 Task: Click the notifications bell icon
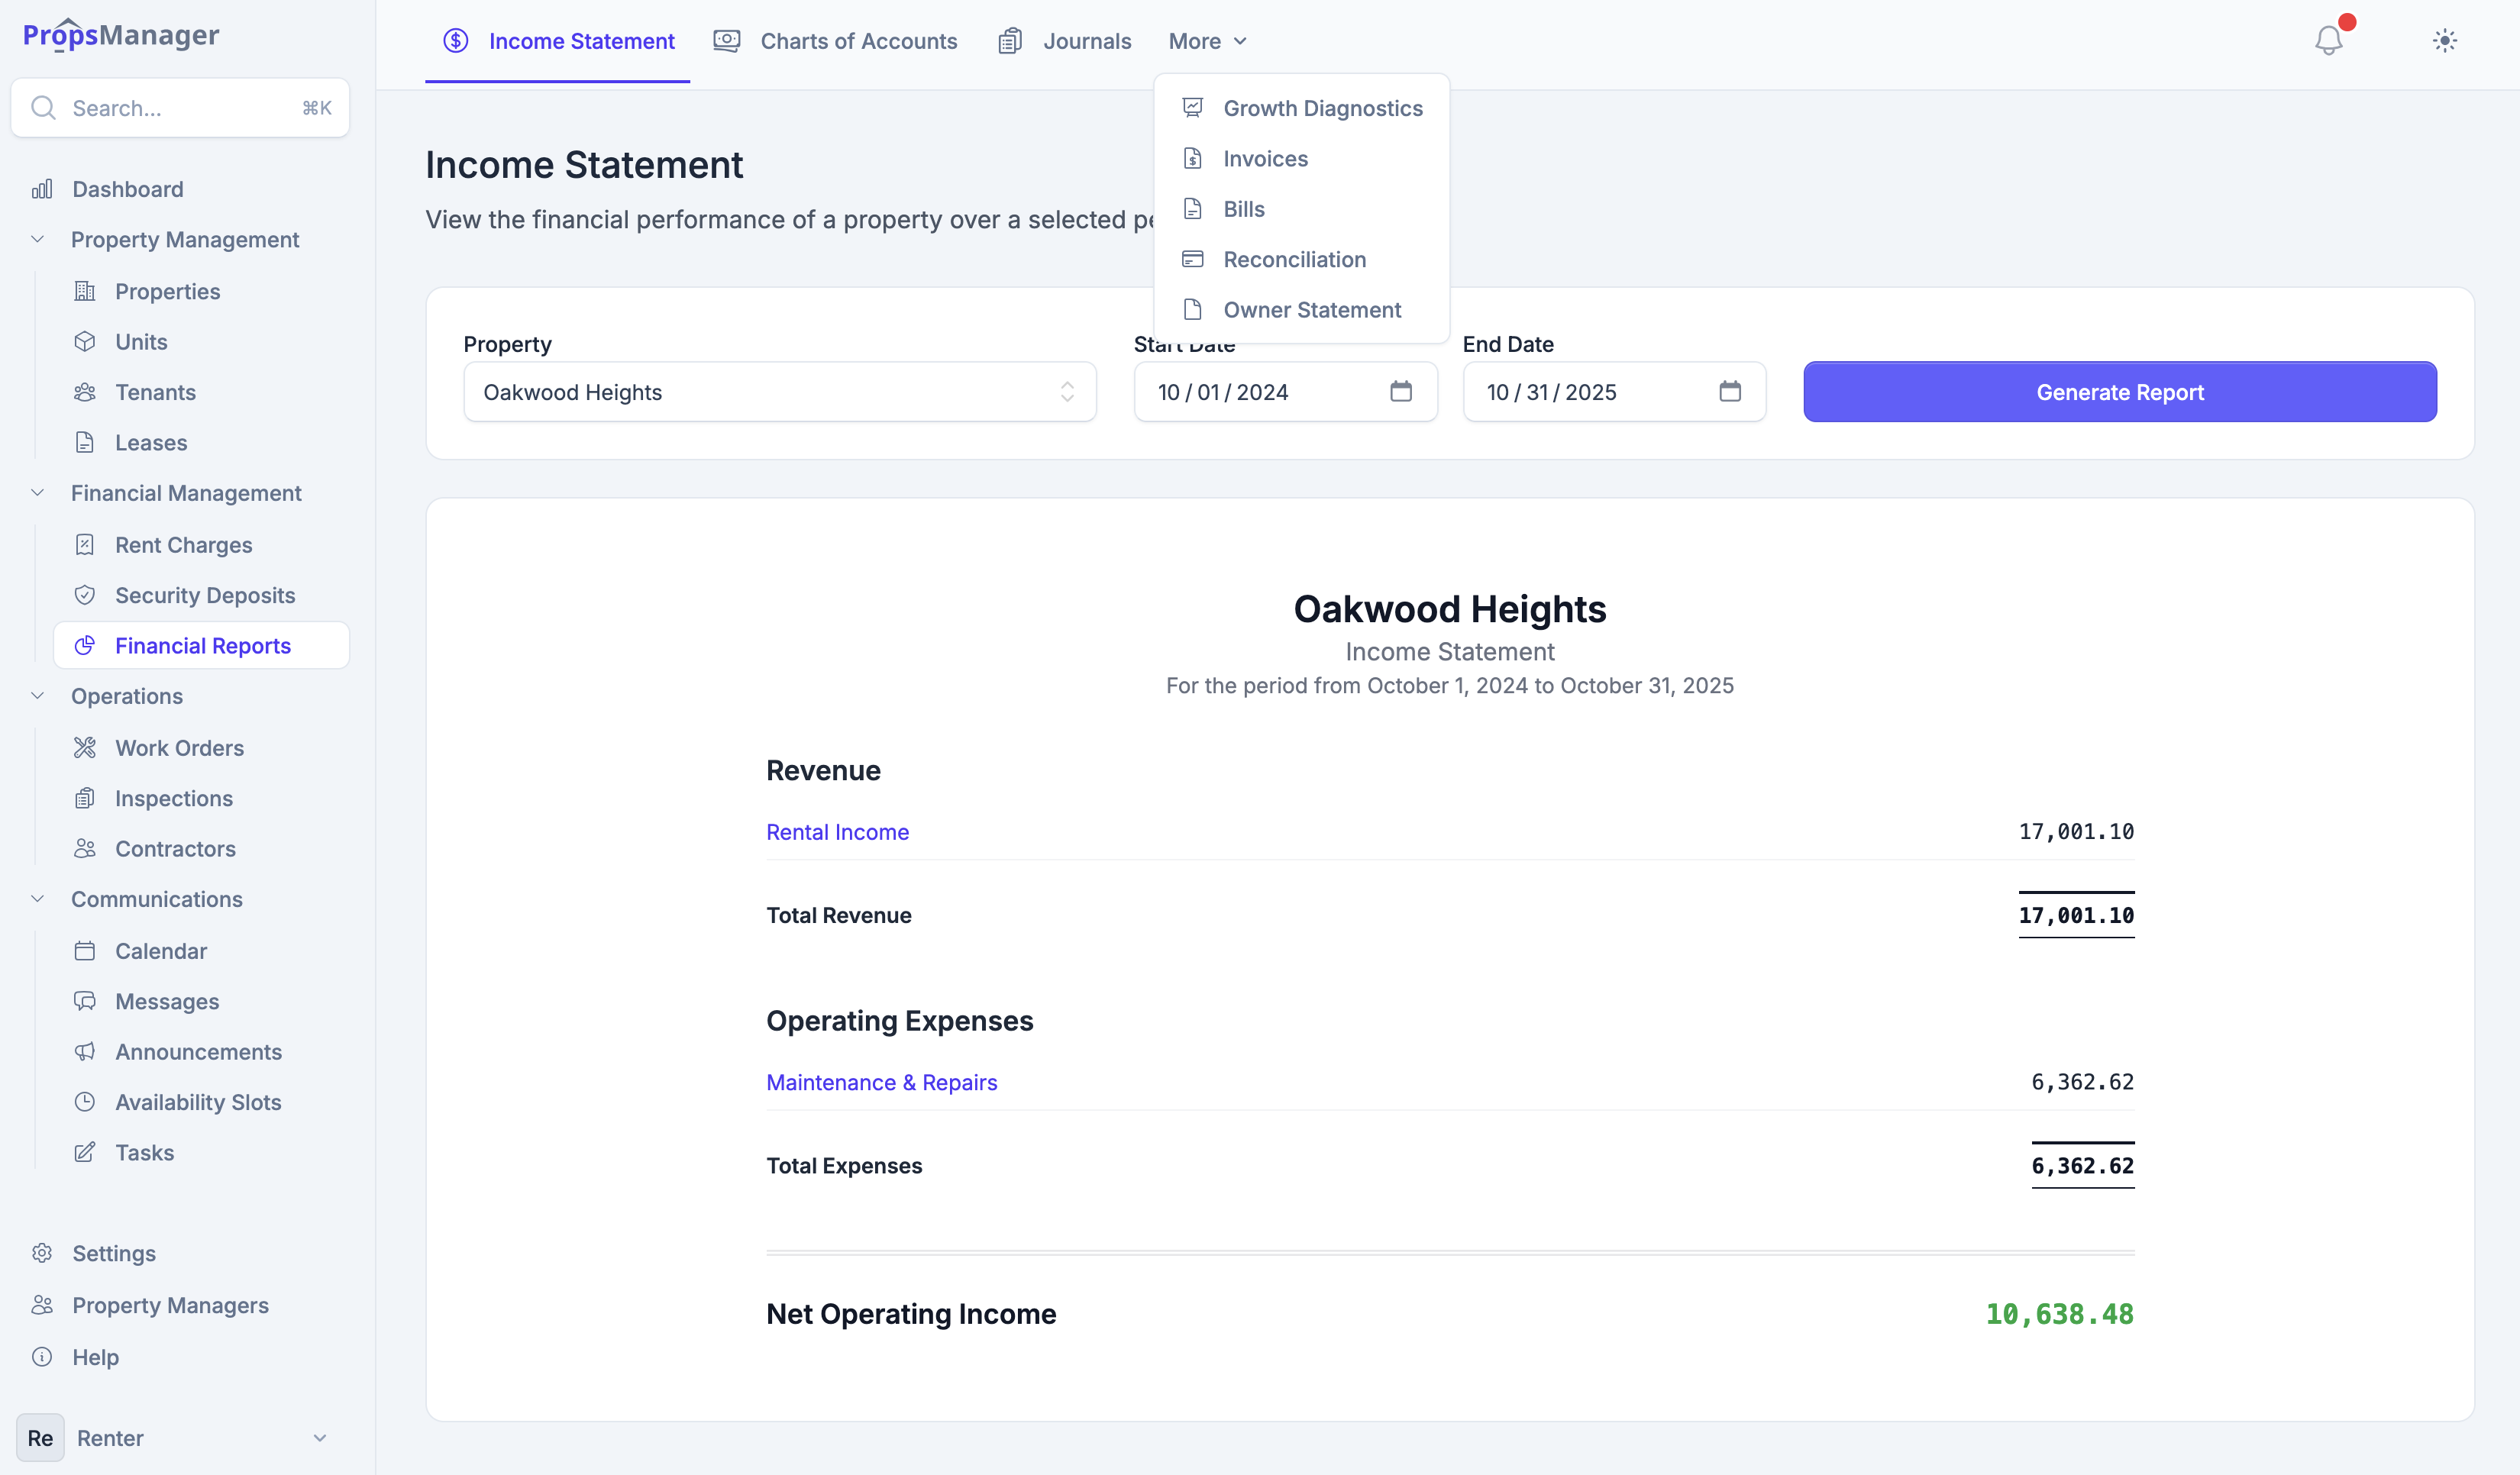click(x=2328, y=40)
